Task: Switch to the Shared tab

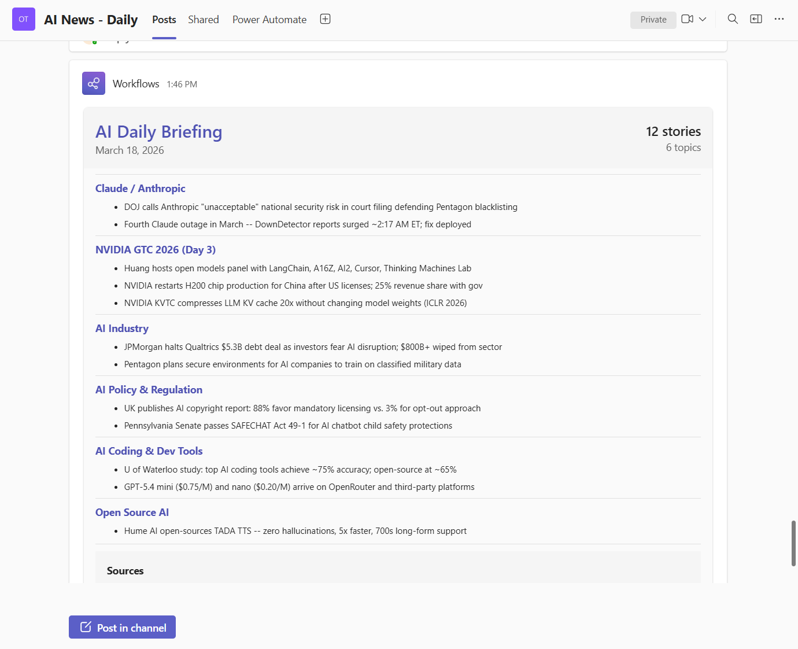Action: coord(203,20)
